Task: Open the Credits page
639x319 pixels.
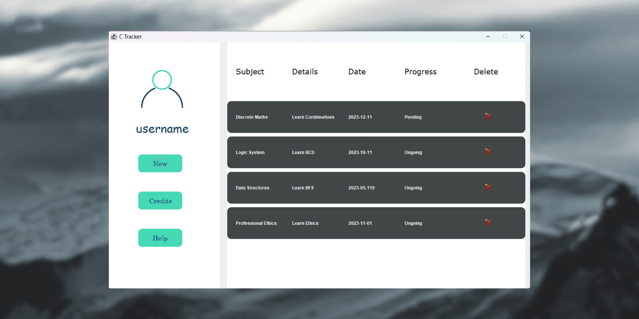Action: coord(160,201)
